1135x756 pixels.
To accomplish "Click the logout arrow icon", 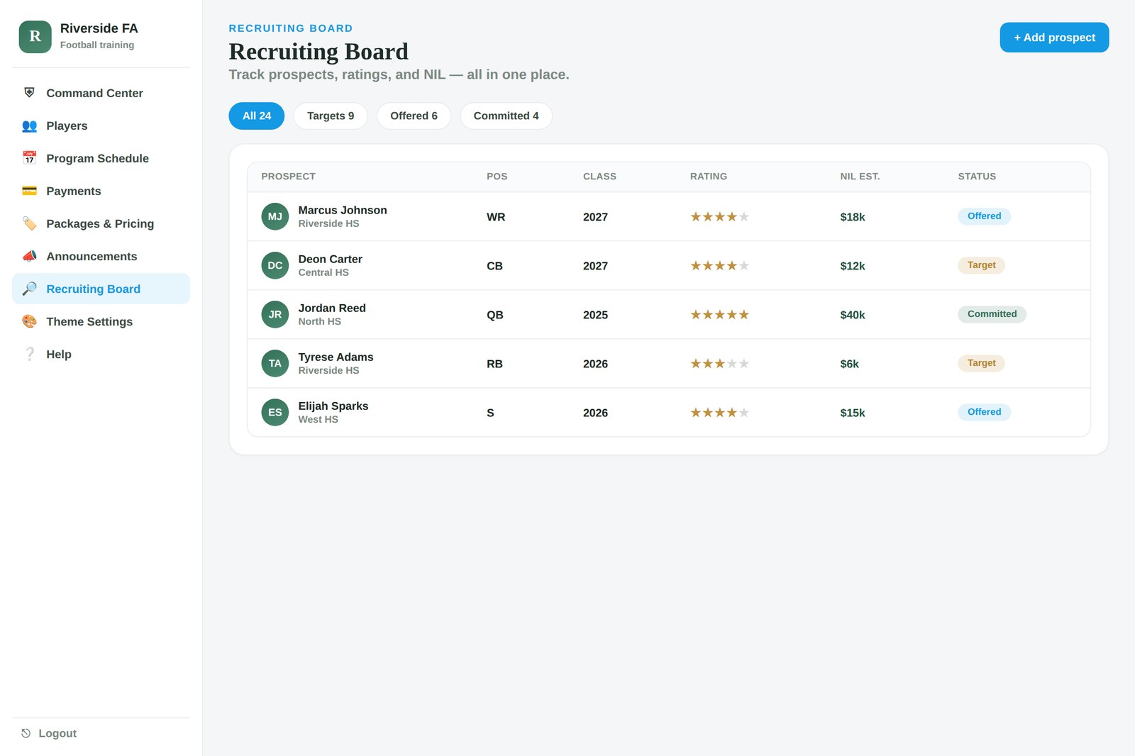I will (x=26, y=733).
